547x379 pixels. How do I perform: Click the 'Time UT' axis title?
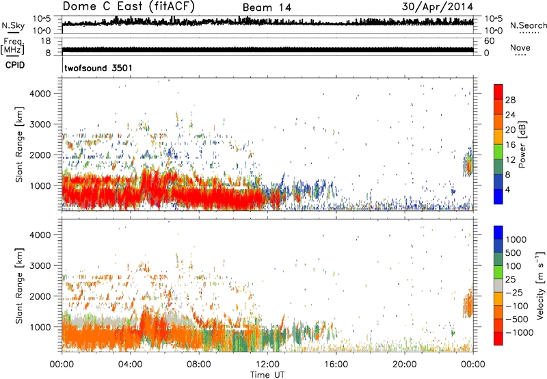pyautogui.click(x=267, y=375)
